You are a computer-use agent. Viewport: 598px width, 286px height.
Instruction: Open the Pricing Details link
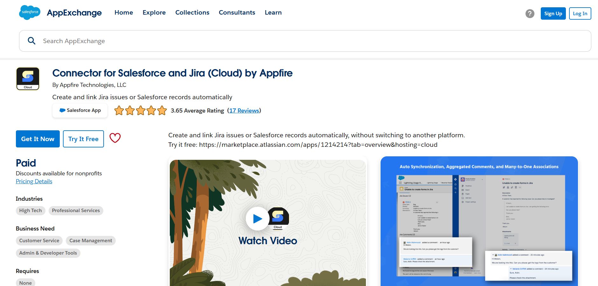click(x=34, y=181)
